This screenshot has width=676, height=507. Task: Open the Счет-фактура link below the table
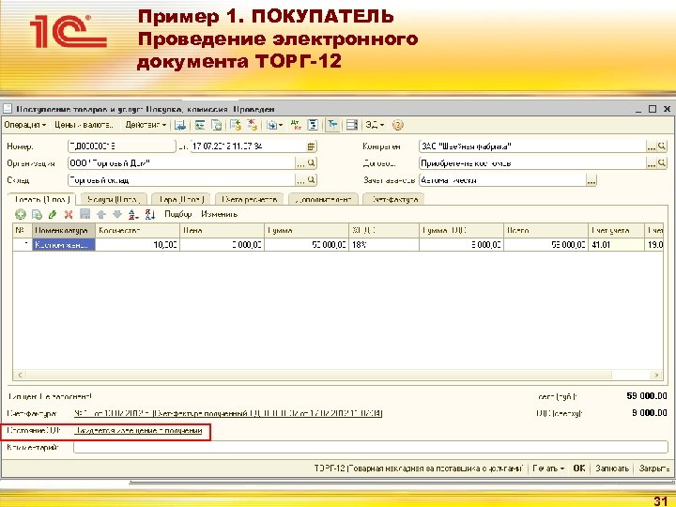tap(228, 413)
